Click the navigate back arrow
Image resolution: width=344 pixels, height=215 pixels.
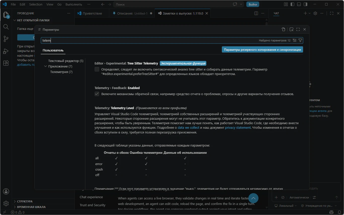click(x=103, y=4)
